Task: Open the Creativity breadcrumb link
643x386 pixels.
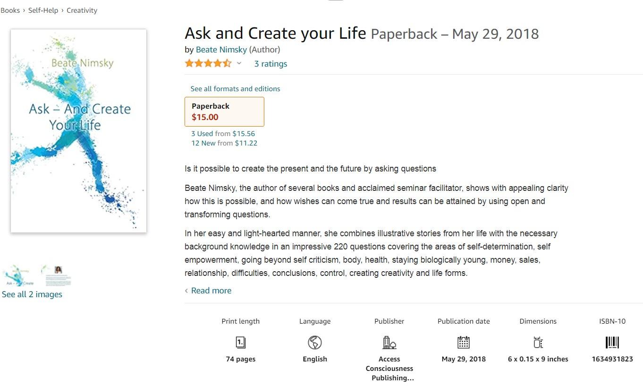Action: coord(82,10)
